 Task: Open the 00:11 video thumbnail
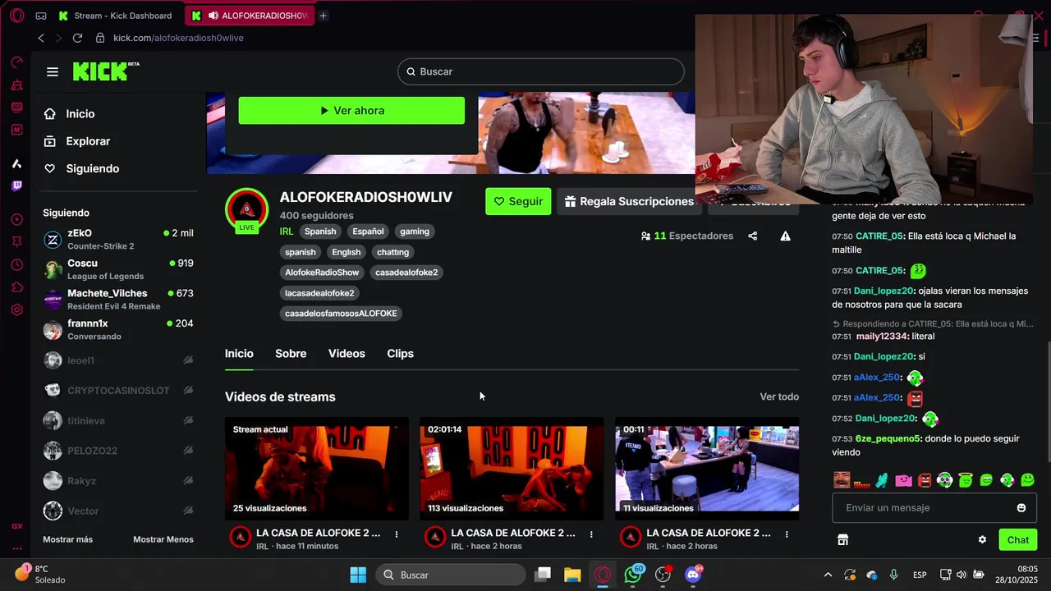pos(707,469)
